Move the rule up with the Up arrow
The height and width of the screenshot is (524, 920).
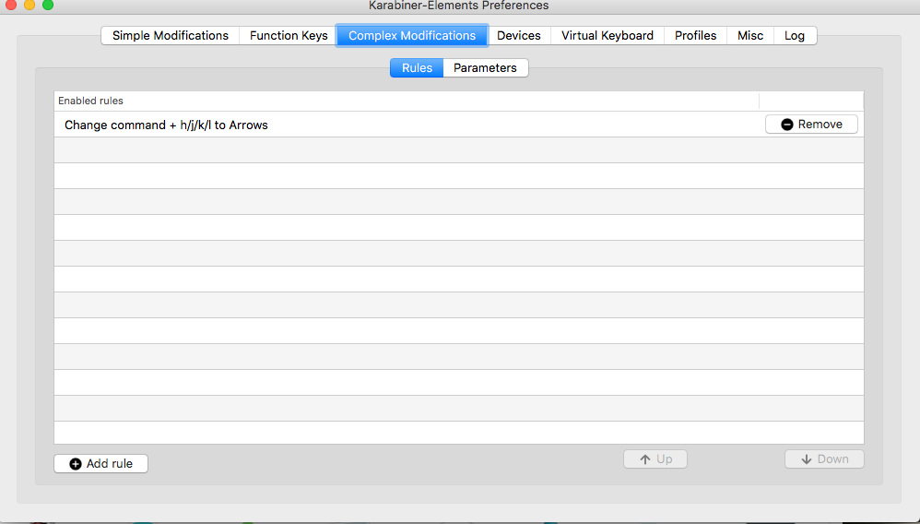655,459
